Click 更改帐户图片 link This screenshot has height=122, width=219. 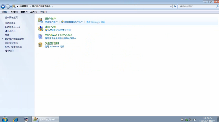pos(51,22)
